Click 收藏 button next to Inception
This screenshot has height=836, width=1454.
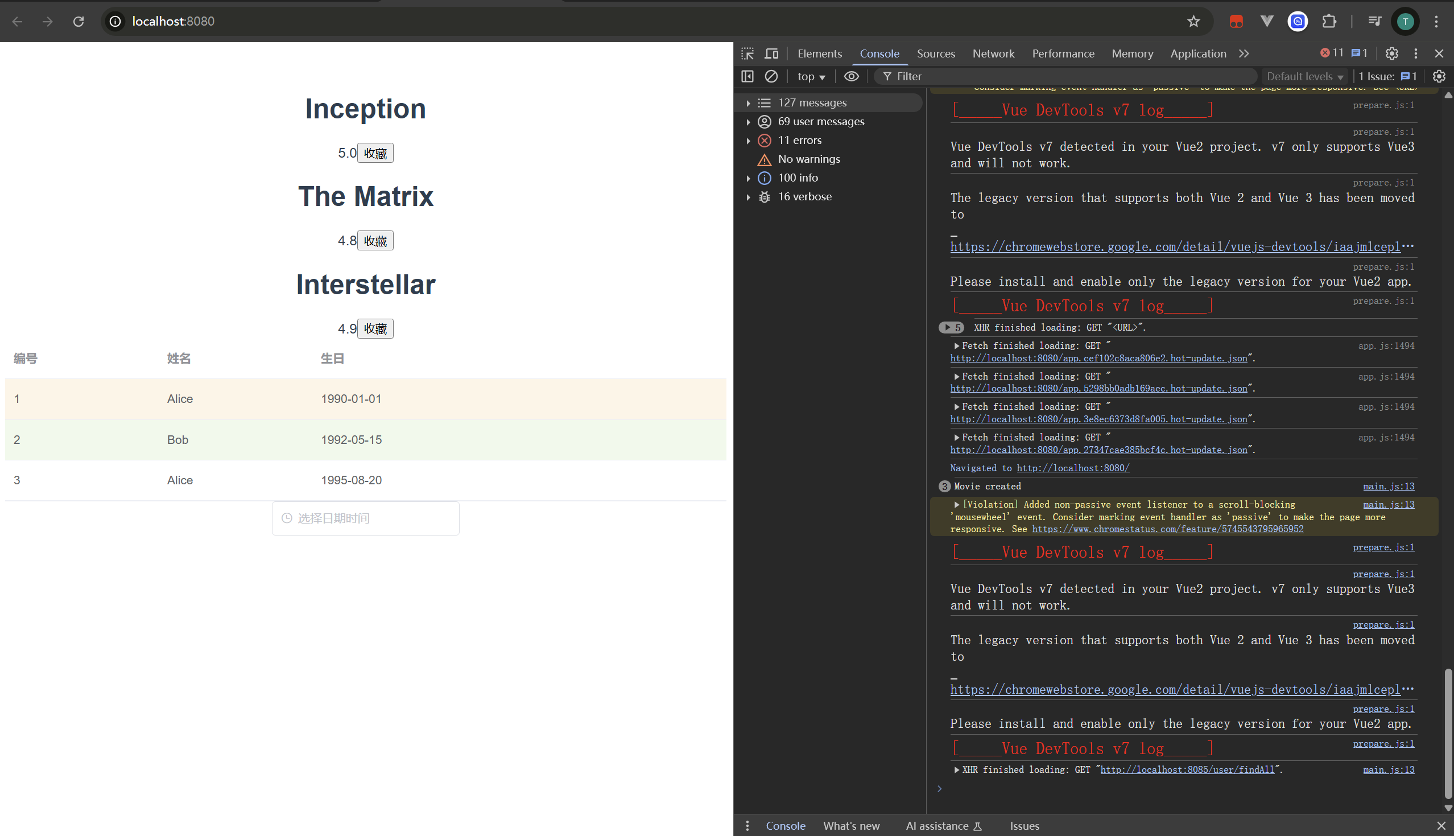pos(375,153)
